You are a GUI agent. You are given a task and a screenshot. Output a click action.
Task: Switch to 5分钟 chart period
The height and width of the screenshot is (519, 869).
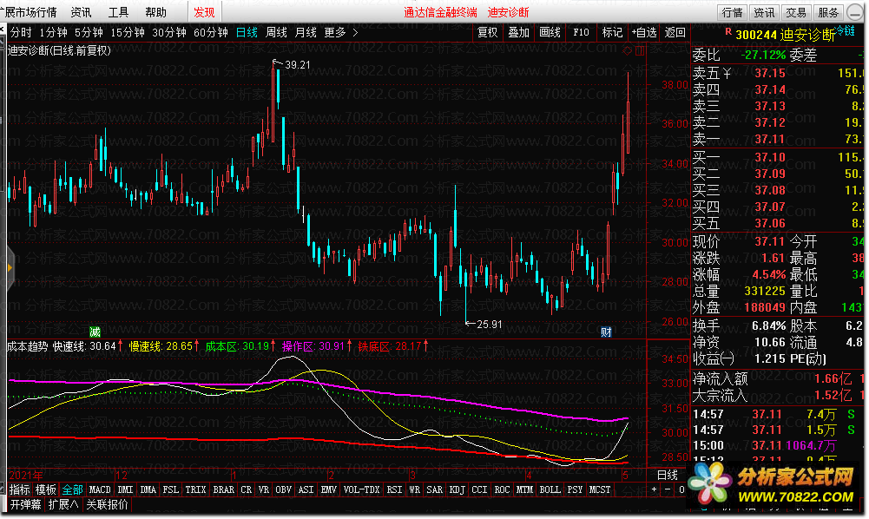[89, 33]
